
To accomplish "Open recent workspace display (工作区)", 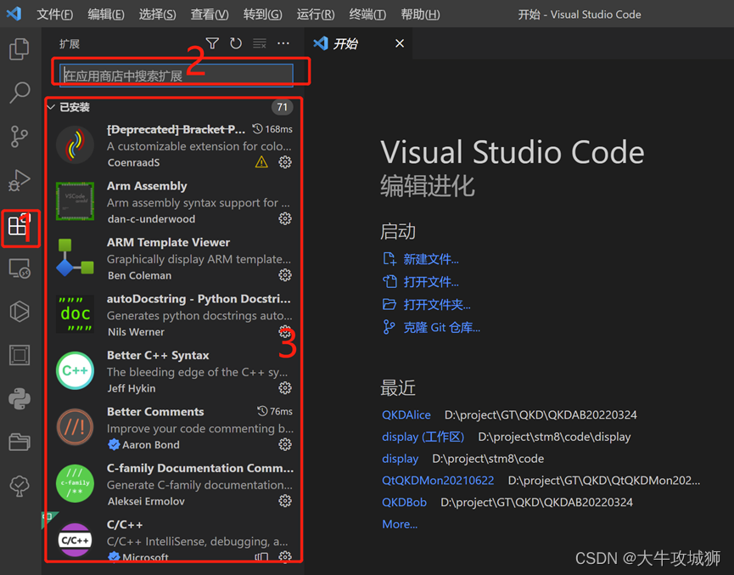I will (x=423, y=437).
